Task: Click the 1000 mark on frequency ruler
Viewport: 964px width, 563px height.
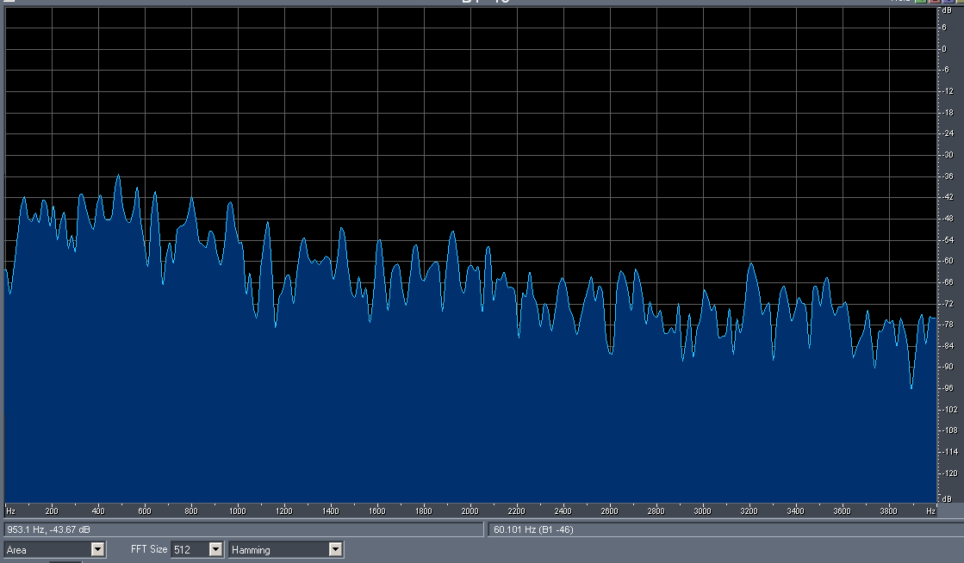Action: coord(237,510)
